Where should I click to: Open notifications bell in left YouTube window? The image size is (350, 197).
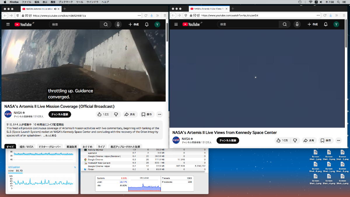pyautogui.click(x=147, y=25)
